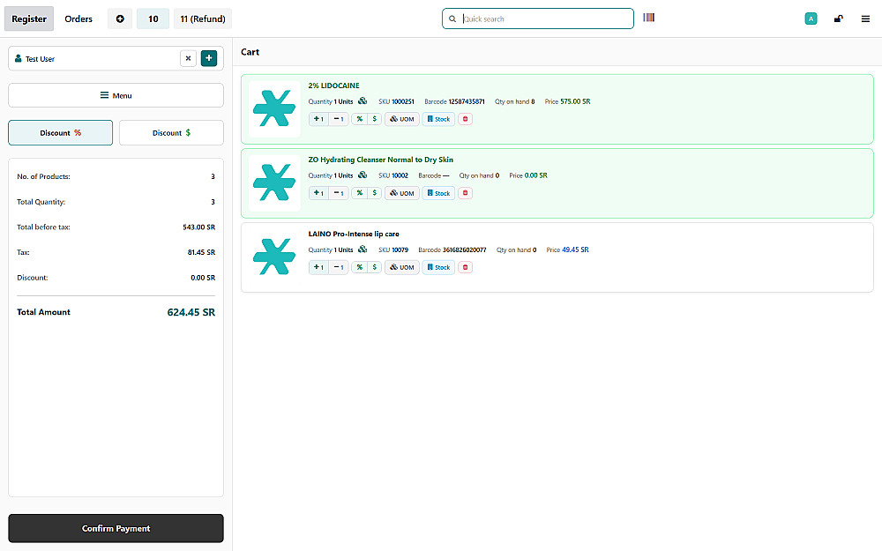882x551 pixels.
Task: Click units icon beside LAINO lip care quantity
Action: [x=363, y=249]
